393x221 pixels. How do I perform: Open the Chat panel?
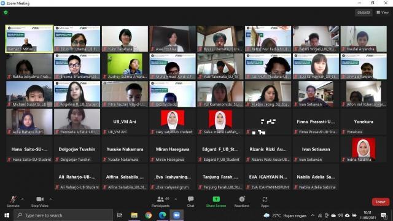[x=190, y=202]
